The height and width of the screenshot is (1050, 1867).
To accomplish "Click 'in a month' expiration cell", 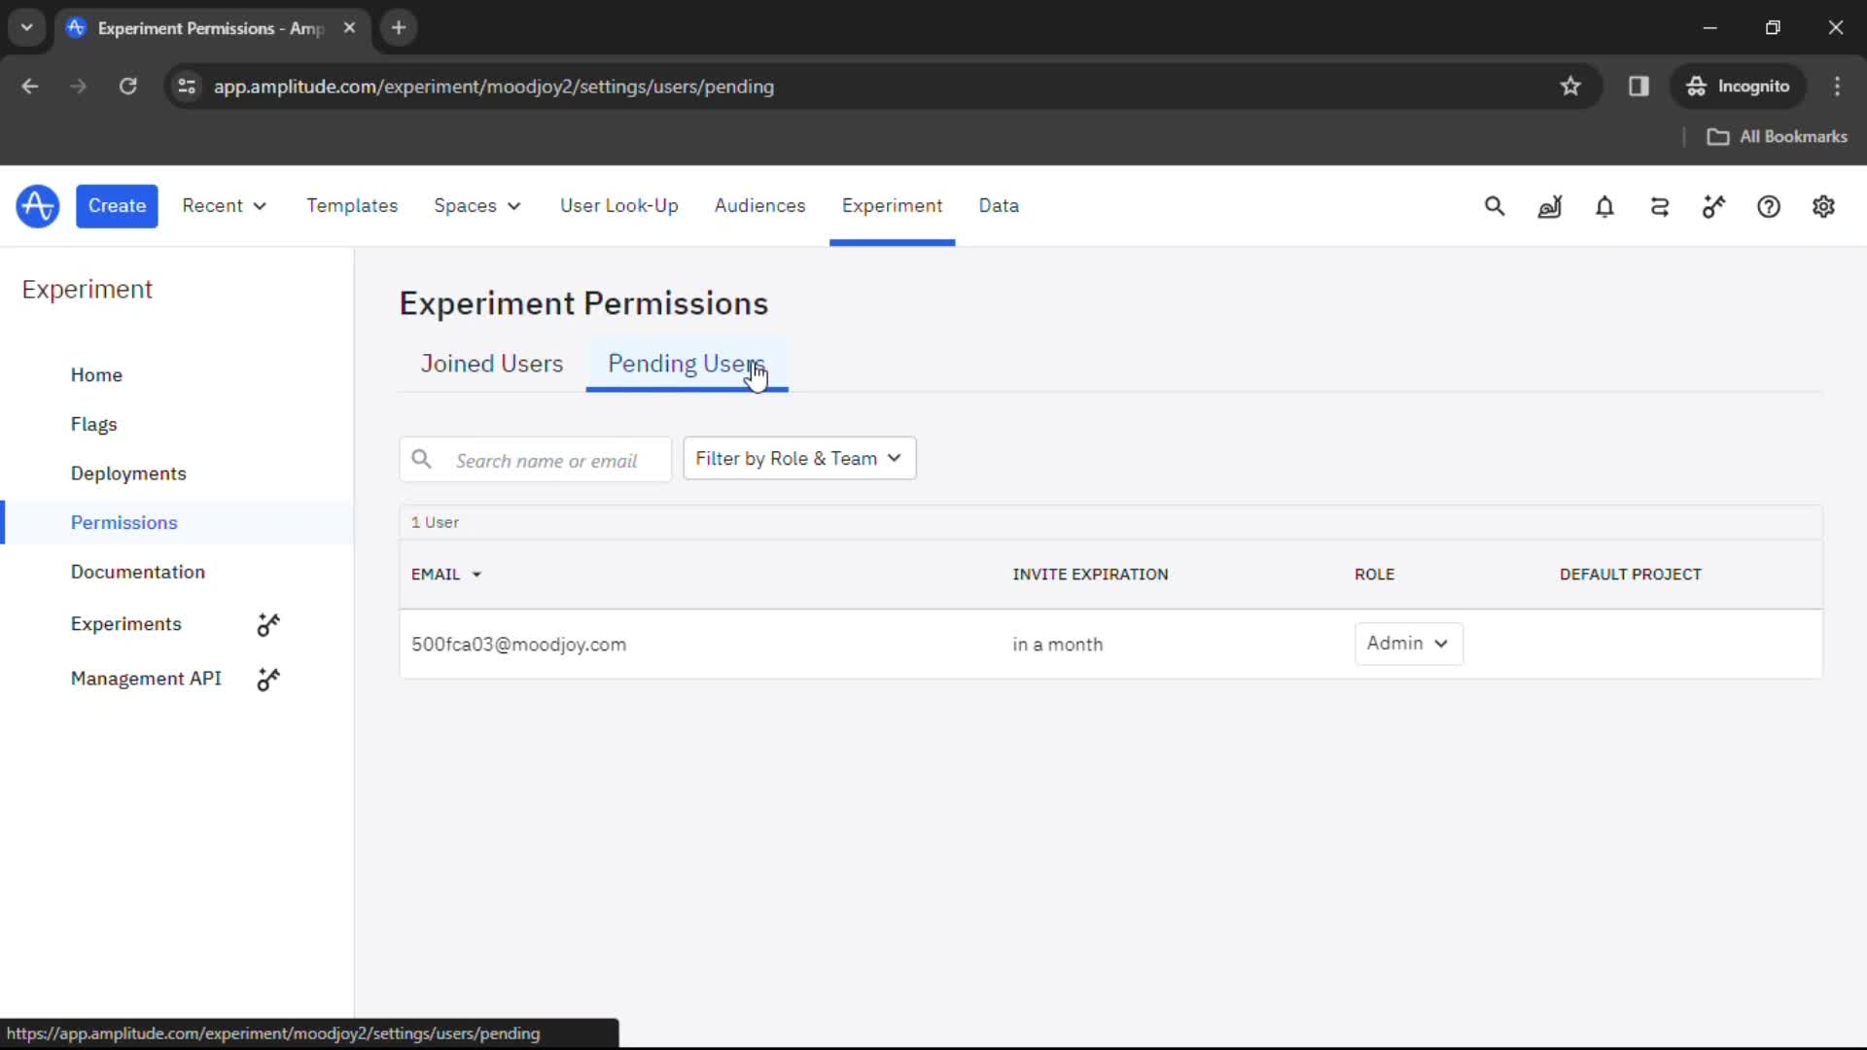I will pyautogui.click(x=1057, y=645).
